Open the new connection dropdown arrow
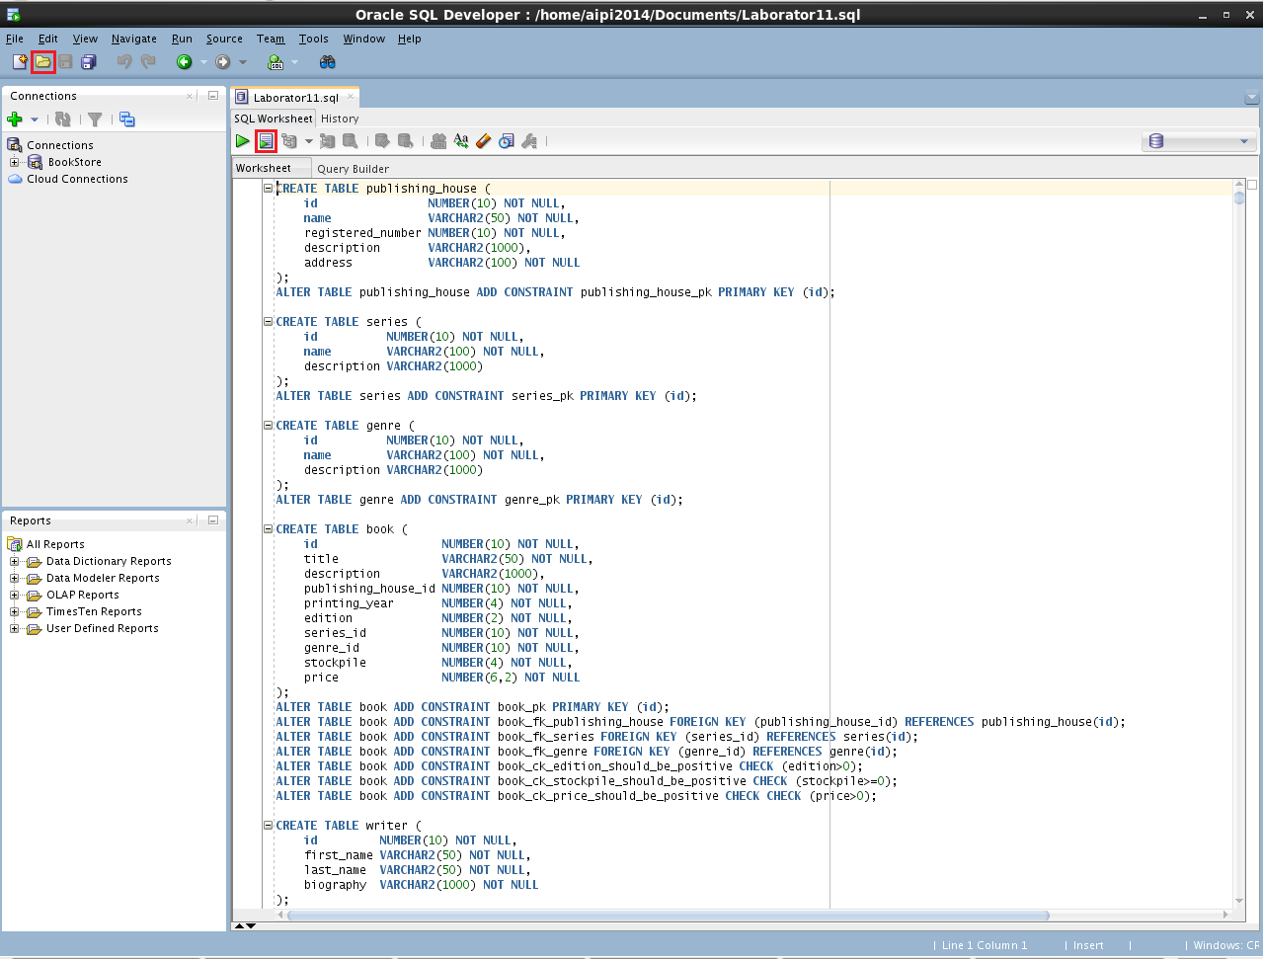Screen dimensions: 1263x959 tap(35, 120)
